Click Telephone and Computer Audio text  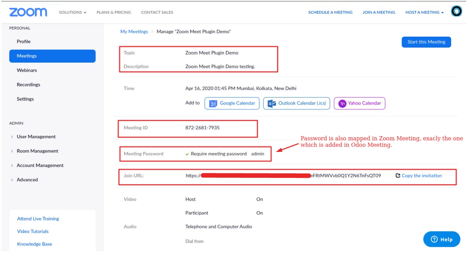click(219, 227)
